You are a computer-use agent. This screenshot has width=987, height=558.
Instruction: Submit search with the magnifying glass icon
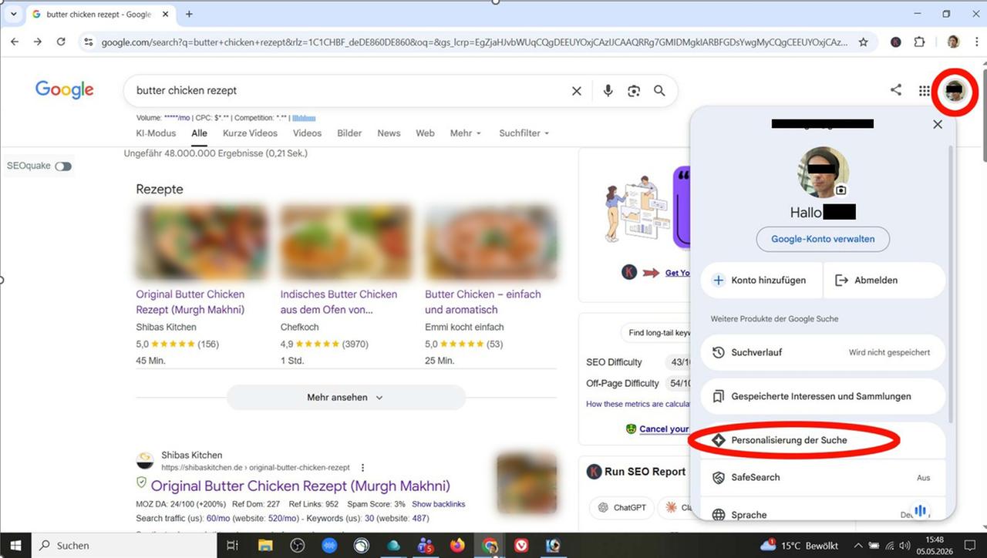click(659, 91)
